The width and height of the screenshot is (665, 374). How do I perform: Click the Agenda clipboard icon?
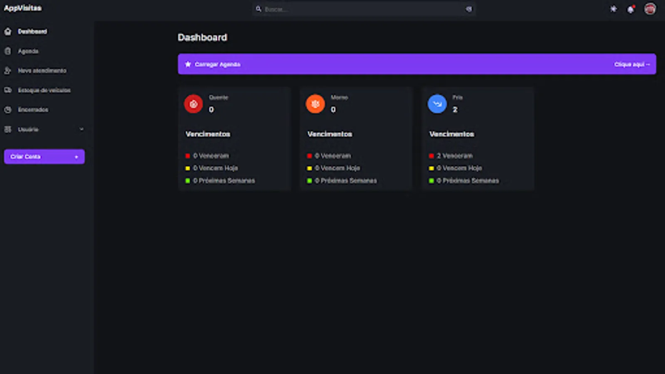pos(8,51)
